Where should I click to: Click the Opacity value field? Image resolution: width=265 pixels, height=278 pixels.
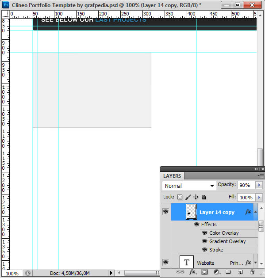point(246,185)
